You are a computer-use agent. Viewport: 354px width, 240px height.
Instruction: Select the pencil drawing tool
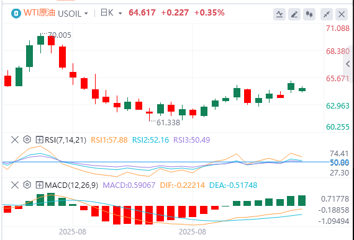click(294, 14)
